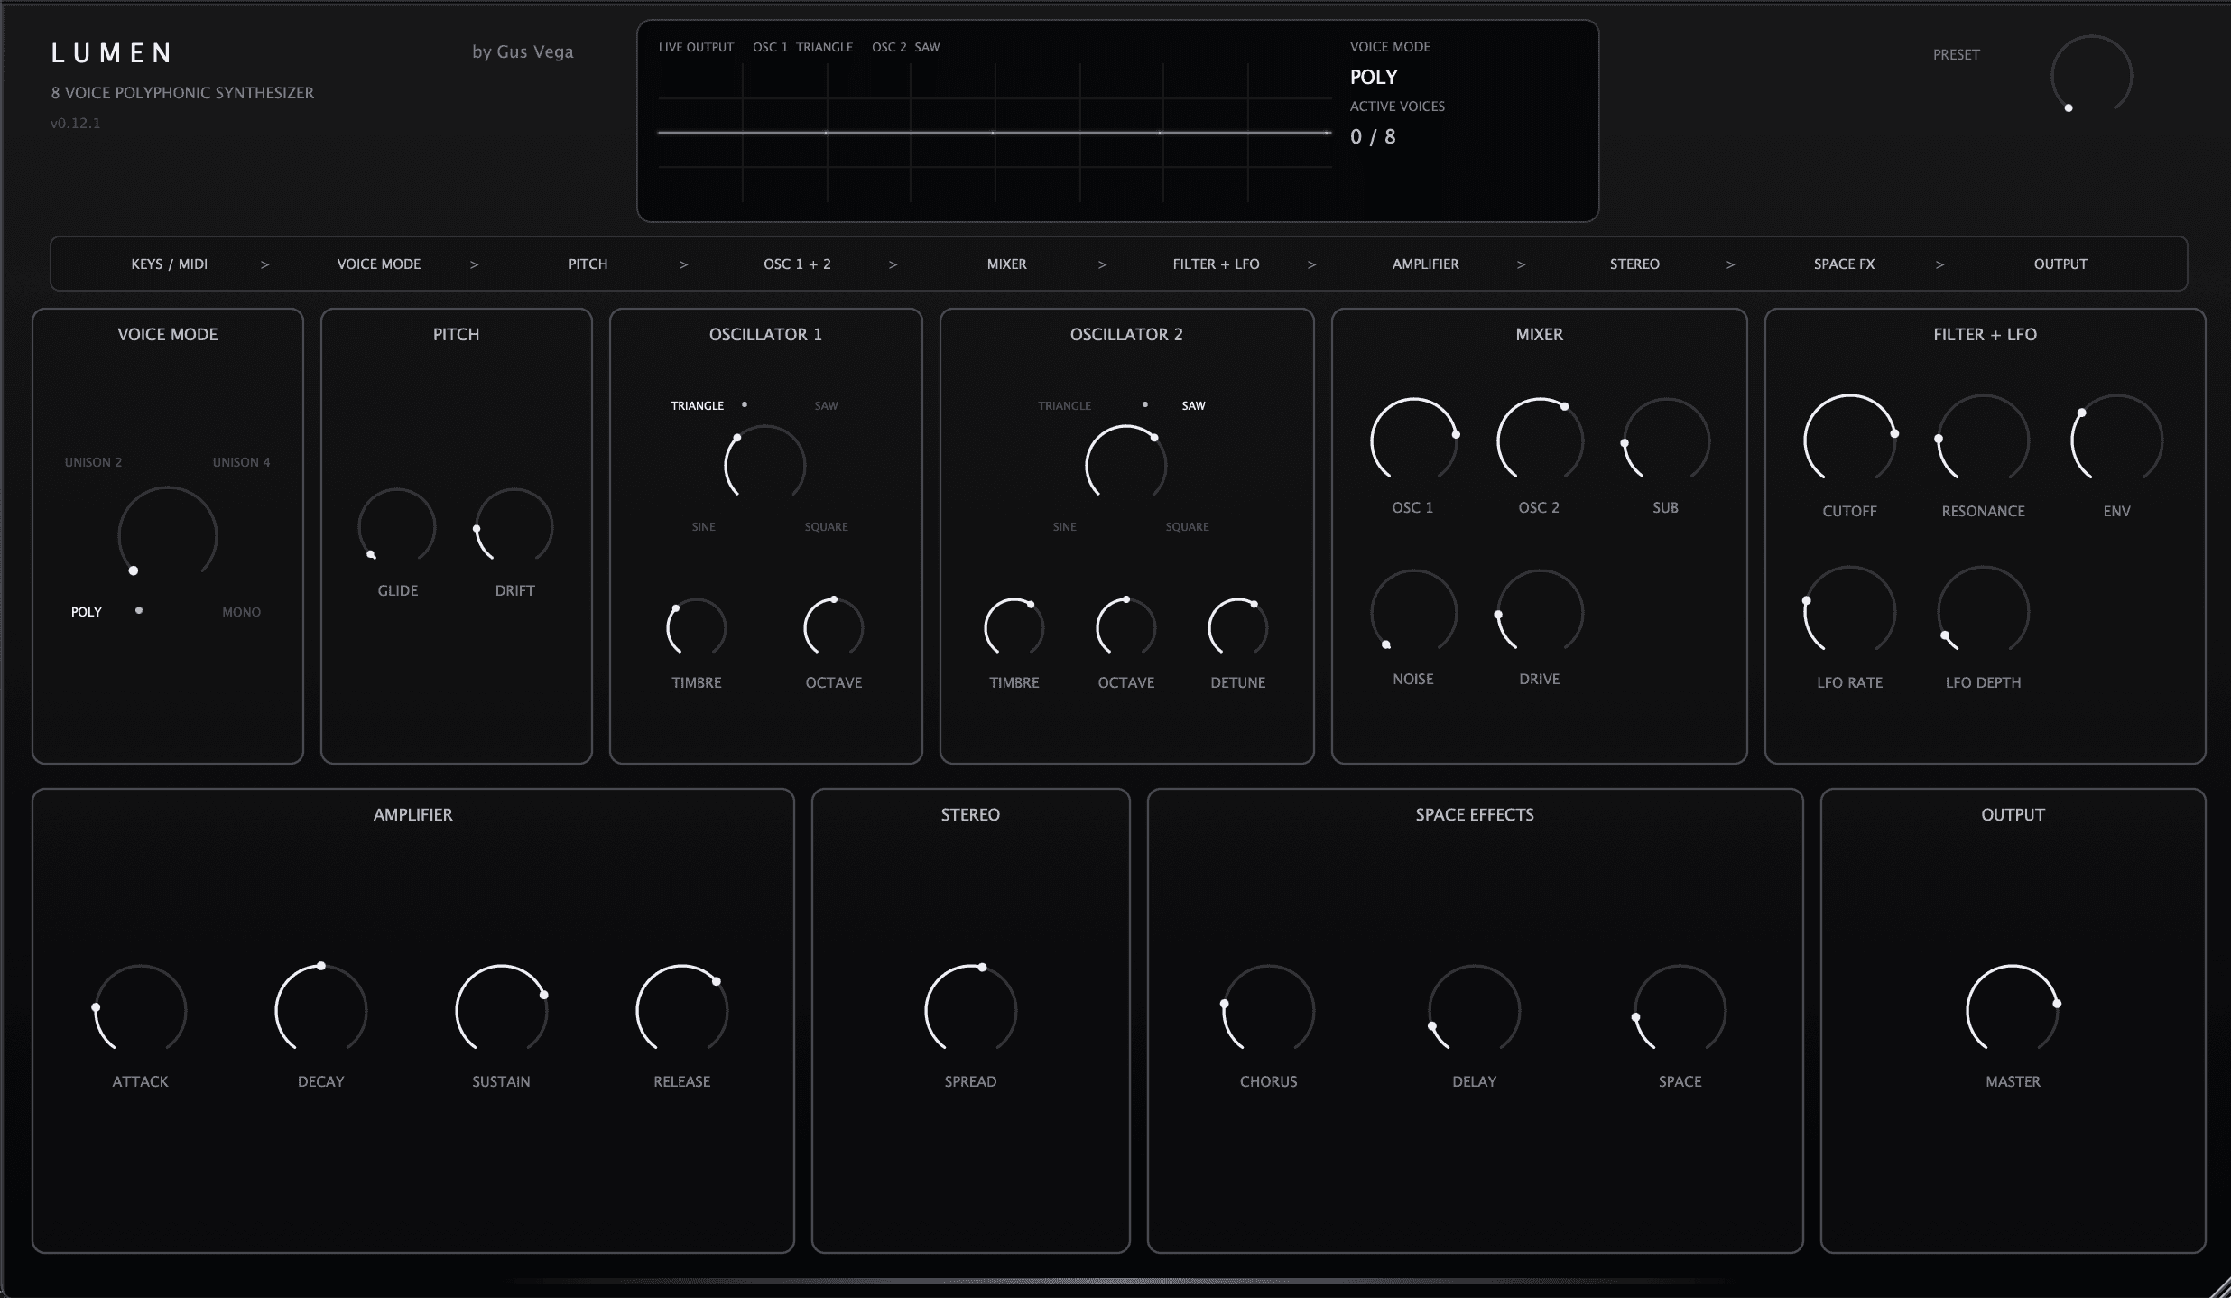Click PITCH in signal flow bar
This screenshot has width=2231, height=1298.
point(588,264)
